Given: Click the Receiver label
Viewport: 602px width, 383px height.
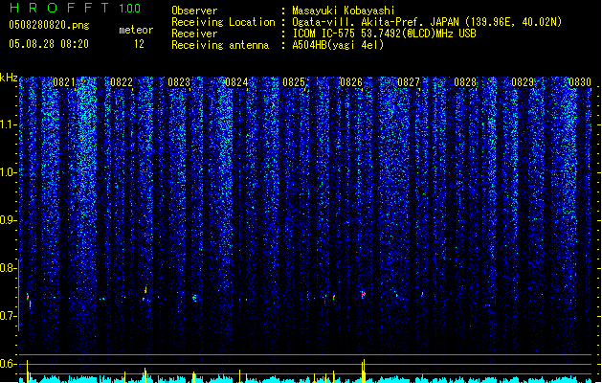Looking at the screenshot, I should coord(194,34).
